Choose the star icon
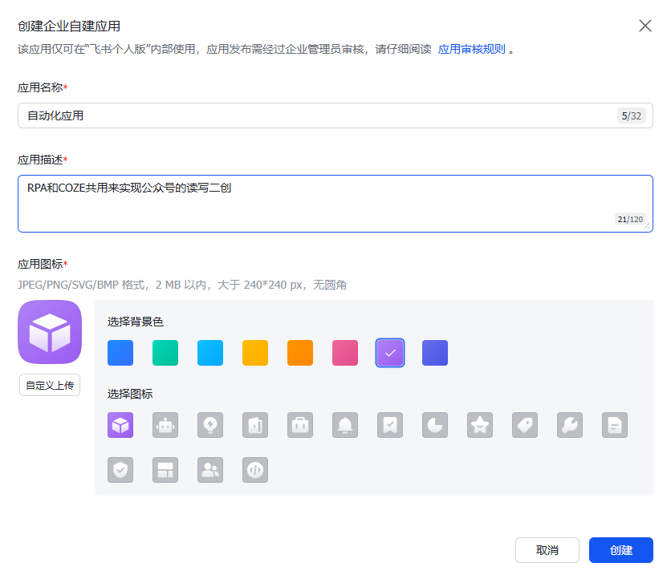Image resolution: width=671 pixels, height=579 pixels. click(480, 425)
